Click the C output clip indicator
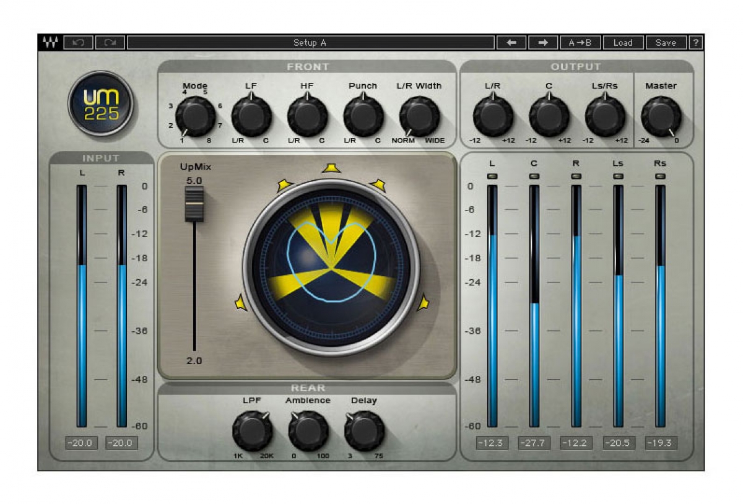 [x=534, y=176]
